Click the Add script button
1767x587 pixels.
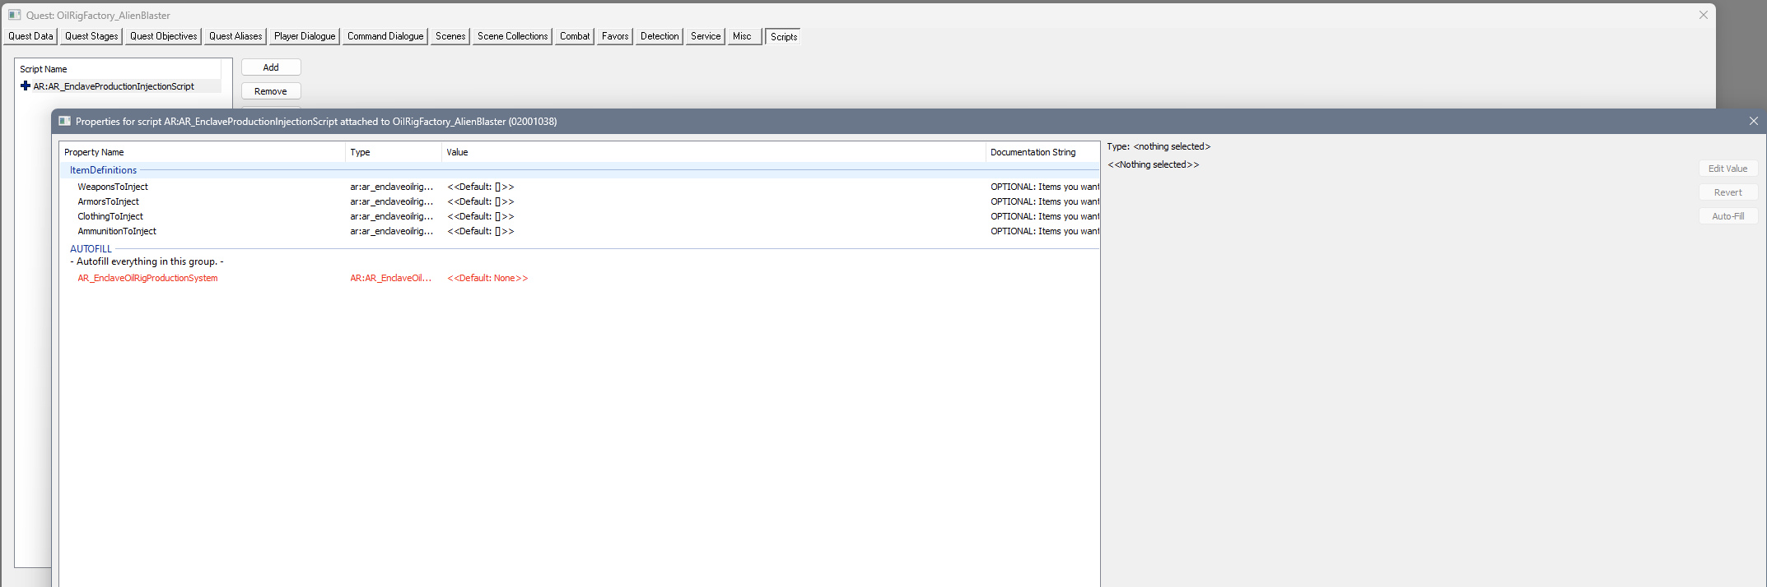[271, 67]
